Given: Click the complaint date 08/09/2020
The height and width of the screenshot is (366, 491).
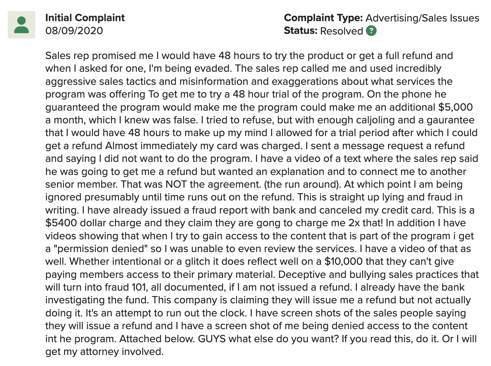Looking at the screenshot, I should [74, 31].
